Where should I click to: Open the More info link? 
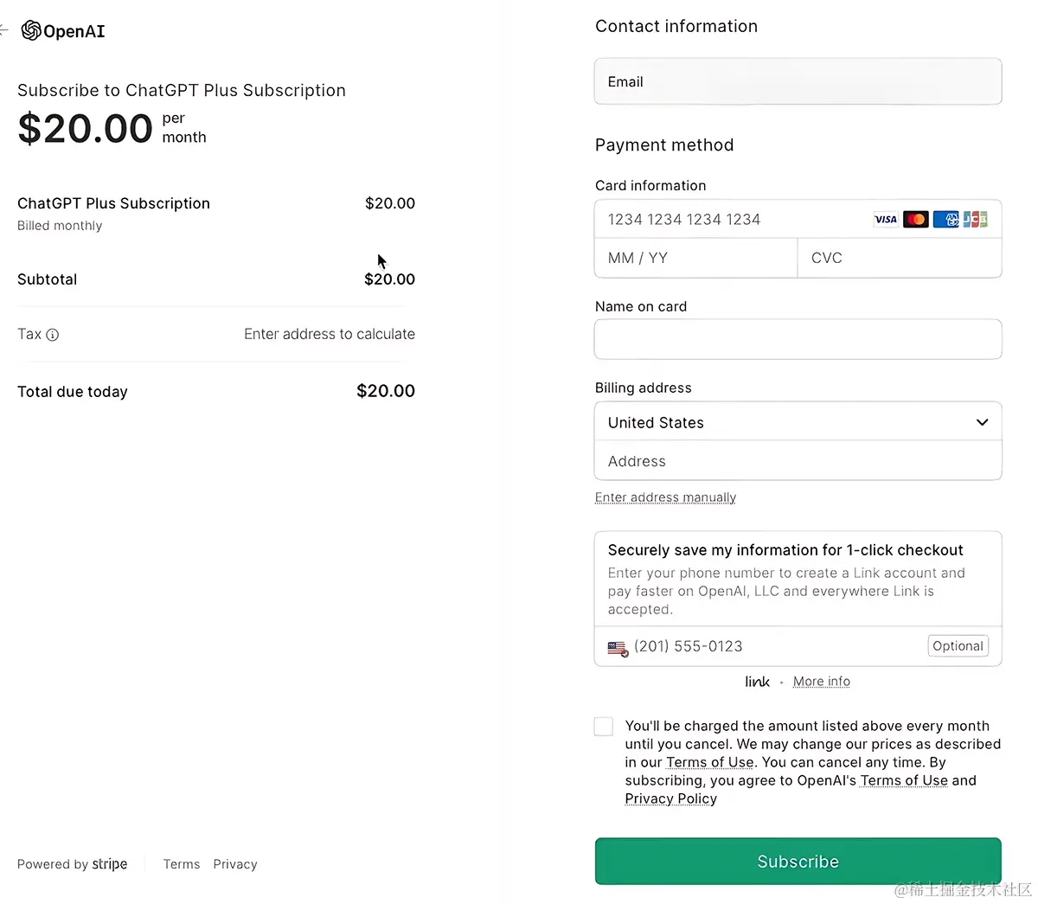[821, 682]
